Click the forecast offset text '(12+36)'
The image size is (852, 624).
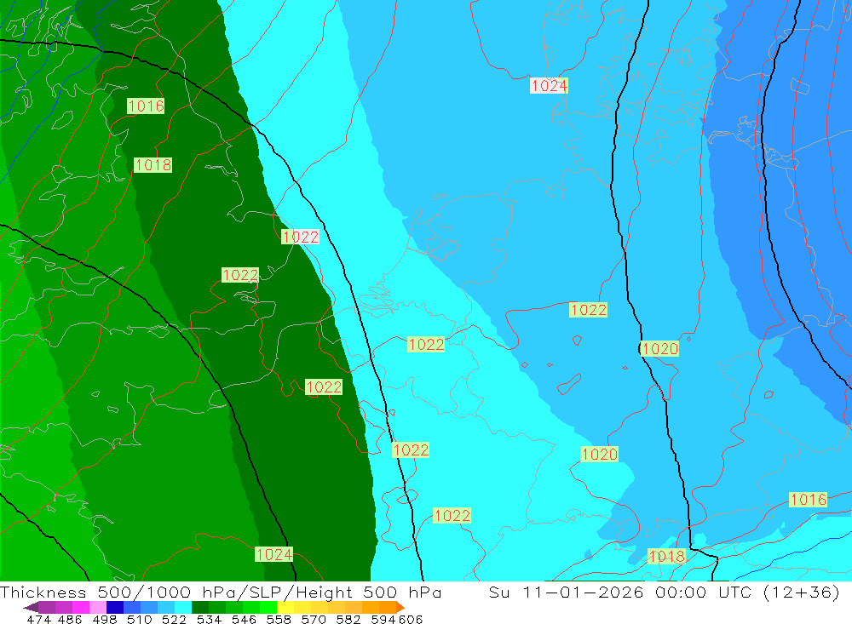click(802, 592)
